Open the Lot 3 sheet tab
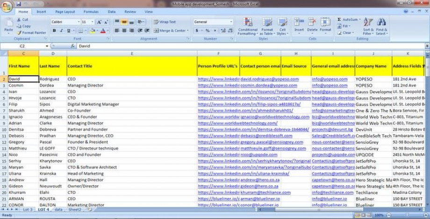The height and width of the screenshot is (219, 430). pos(28,210)
